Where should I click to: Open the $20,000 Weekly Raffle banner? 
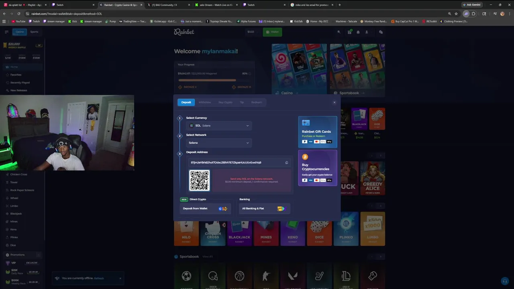tap(22, 46)
